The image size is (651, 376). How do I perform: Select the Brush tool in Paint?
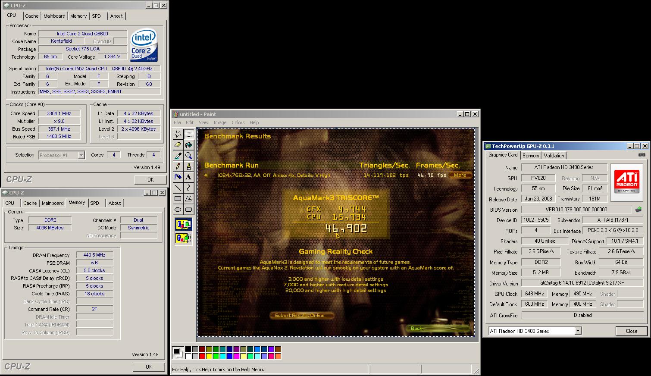pyautogui.click(x=189, y=166)
